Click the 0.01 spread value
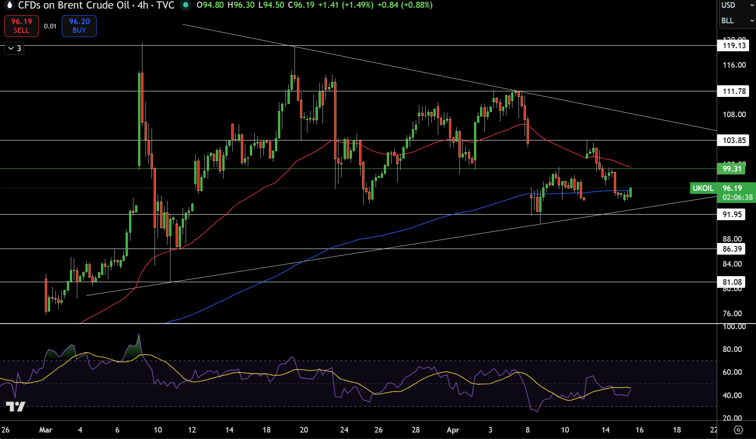The height and width of the screenshot is (439, 756). pyautogui.click(x=50, y=26)
